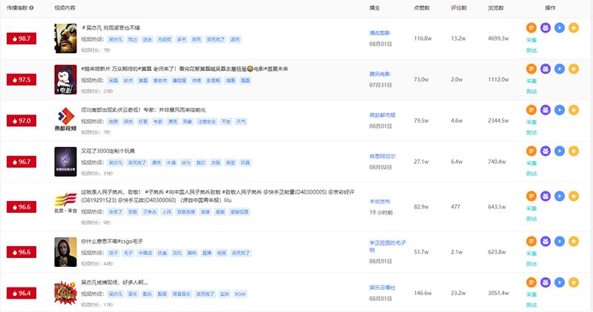Open the broadcaster link dated 08月02日
The height and width of the screenshot is (312, 593).
pos(382,156)
